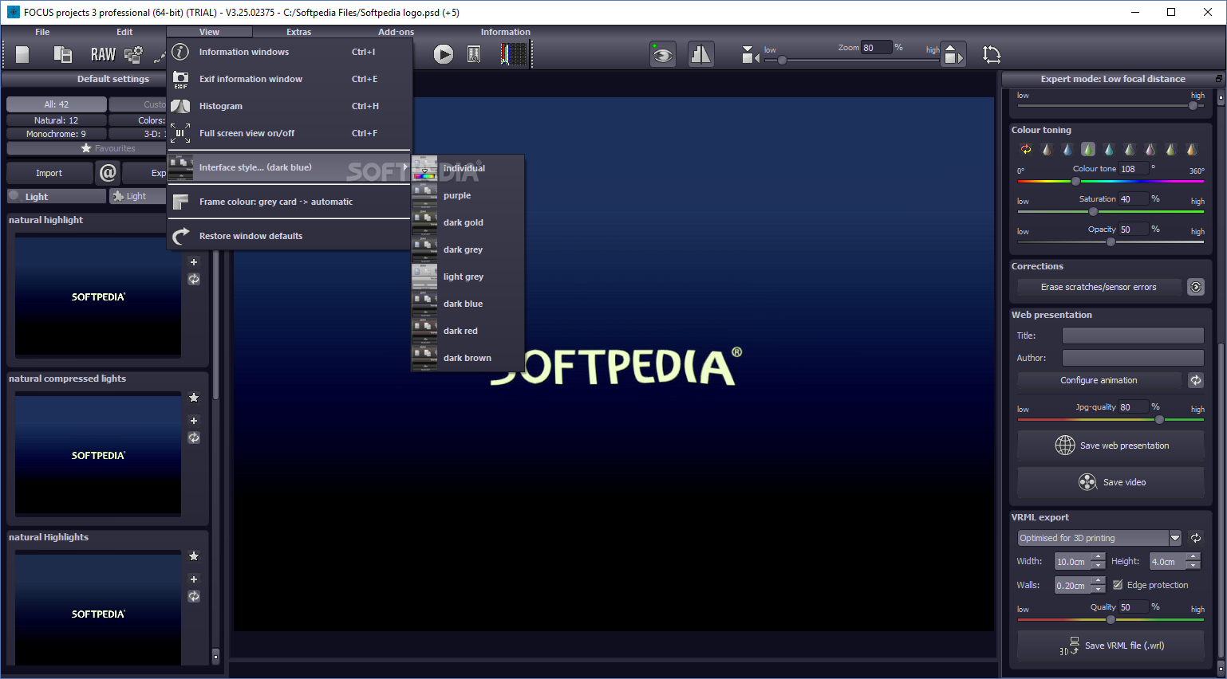Image resolution: width=1227 pixels, height=679 pixels.
Task: Click refresh icon beside natural compressed lights
Action: (194, 438)
